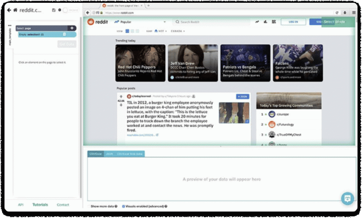Open the CANADA region dropdown
Viewport: 362px width, 218px height.
point(178,31)
